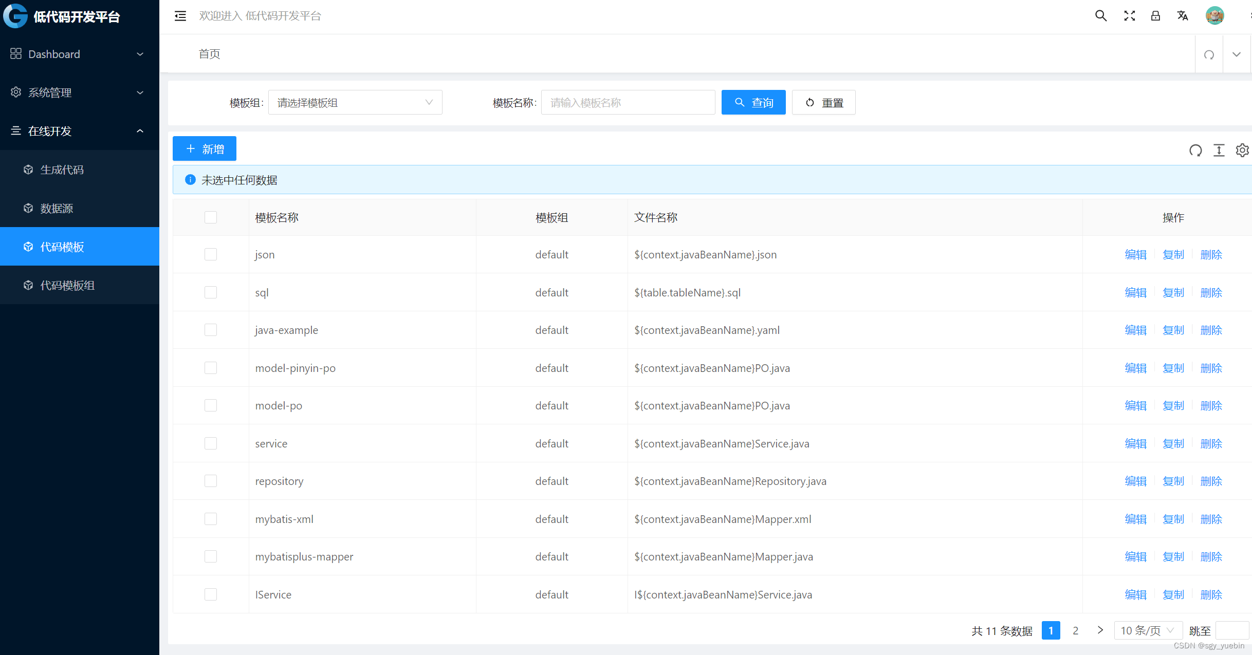This screenshot has height=655, width=1252.
Task: Check the mybatis-xml row checkbox
Action: [x=211, y=519]
